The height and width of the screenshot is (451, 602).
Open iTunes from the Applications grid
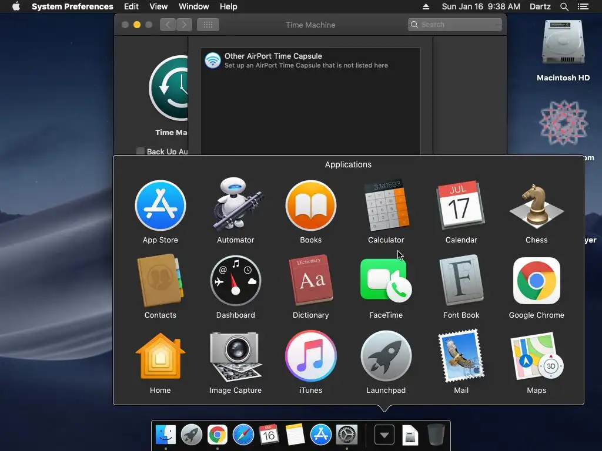(311, 356)
